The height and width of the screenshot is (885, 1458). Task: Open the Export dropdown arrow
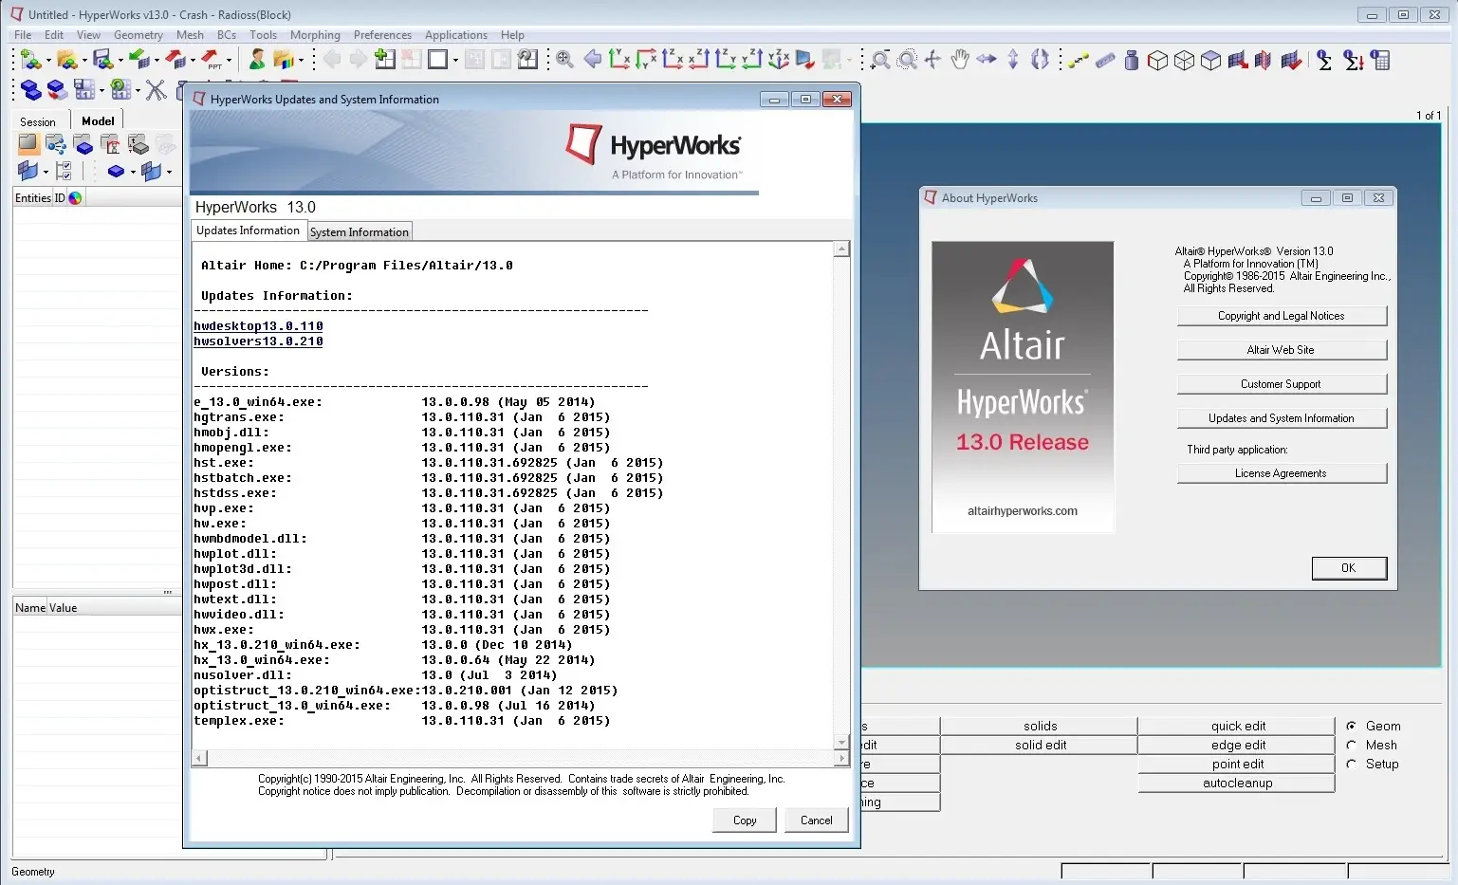point(193,61)
